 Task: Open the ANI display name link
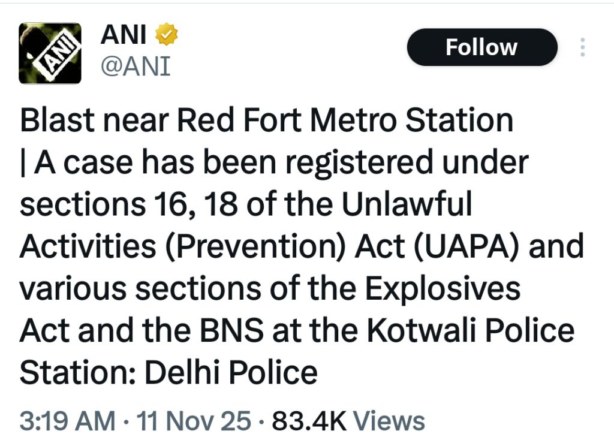click(123, 36)
